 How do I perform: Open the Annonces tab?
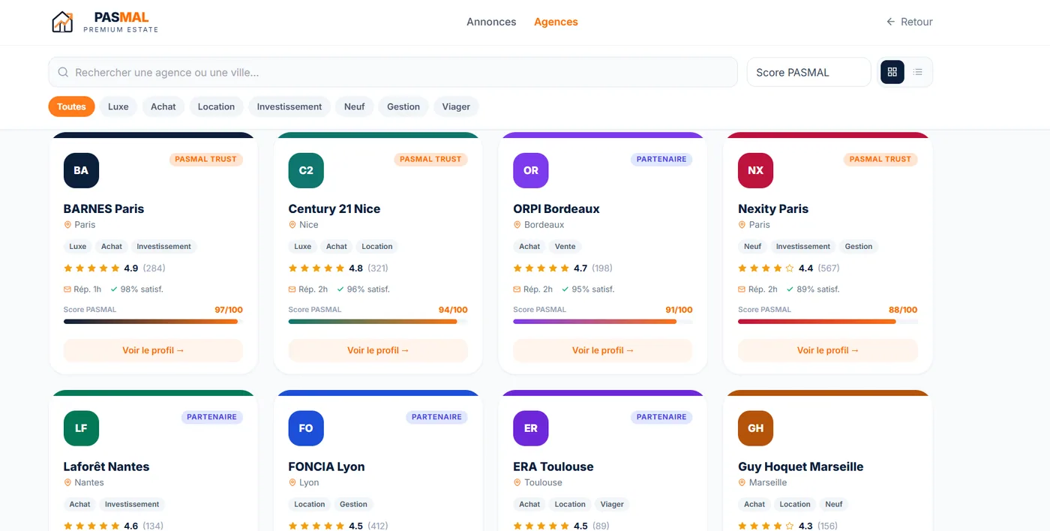click(x=491, y=22)
